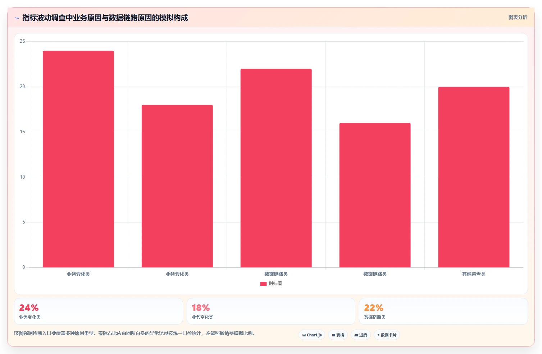This screenshot has width=542, height=354.
Task: Click the footer note starting 该图强调诊断入口
Action: point(135,334)
